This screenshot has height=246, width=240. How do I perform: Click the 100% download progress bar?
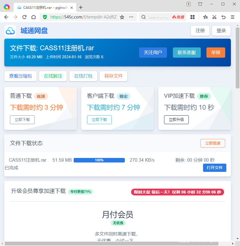[x=99, y=160]
